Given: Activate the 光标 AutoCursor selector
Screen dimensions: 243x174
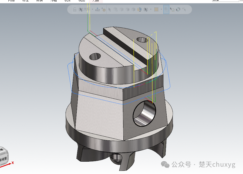Looking at the screenshot, I should coord(85,9).
